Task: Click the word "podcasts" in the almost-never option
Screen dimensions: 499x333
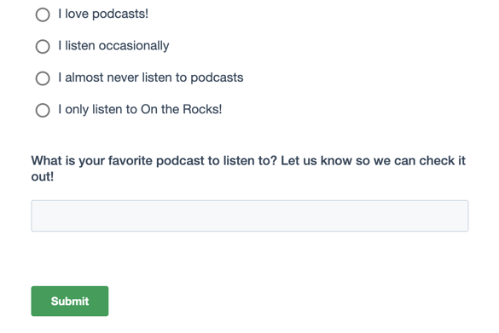Action: [x=217, y=78]
